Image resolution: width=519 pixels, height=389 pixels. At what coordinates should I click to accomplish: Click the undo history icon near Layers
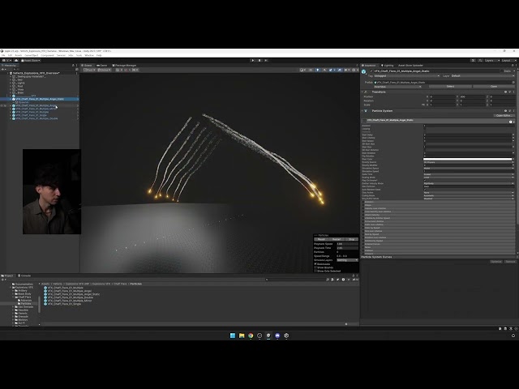(474, 61)
